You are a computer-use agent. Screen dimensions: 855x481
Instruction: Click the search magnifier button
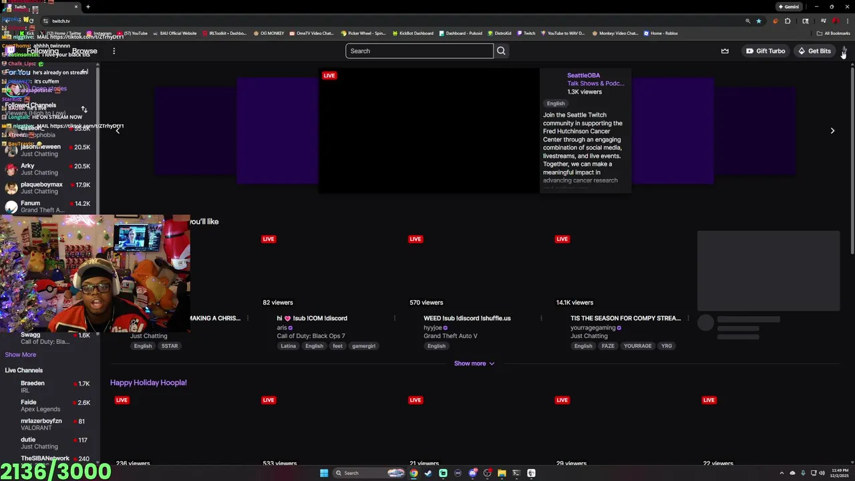click(x=501, y=51)
